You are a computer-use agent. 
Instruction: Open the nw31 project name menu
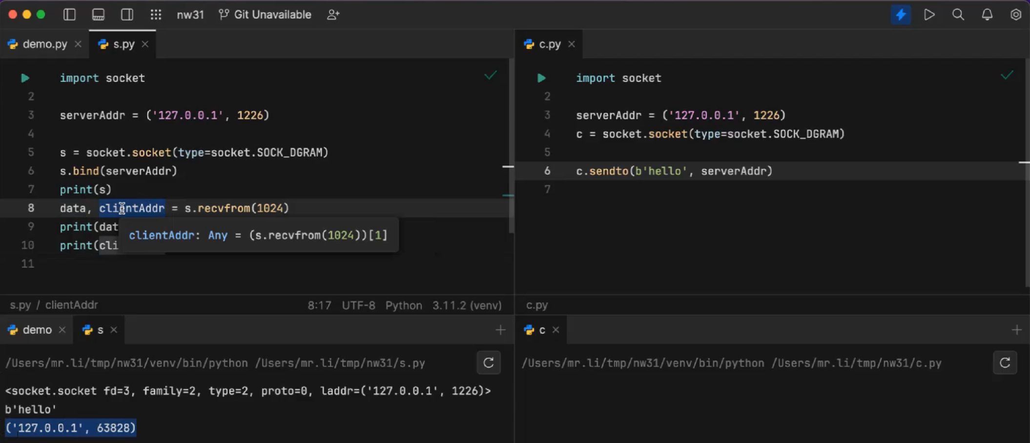190,15
